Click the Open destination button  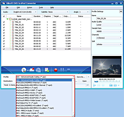(85, 81)
